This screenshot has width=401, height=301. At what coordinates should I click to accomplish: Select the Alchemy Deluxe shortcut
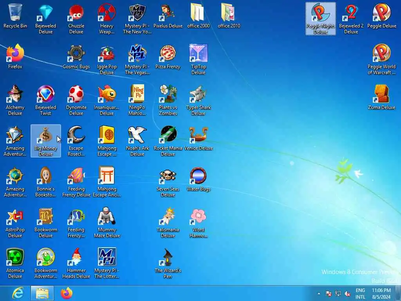point(15,100)
